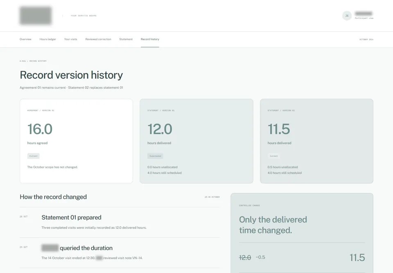Open the Statement 01 prepared entry

click(x=120, y=223)
